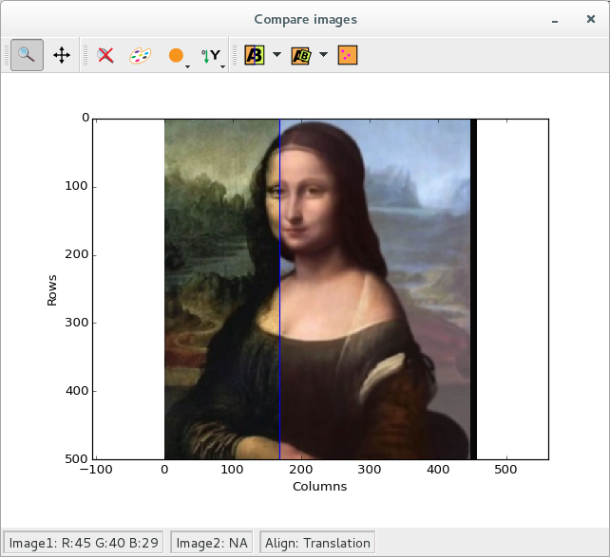610x557 pixels.
Task: Open the colormap palette icon
Action: [x=140, y=55]
